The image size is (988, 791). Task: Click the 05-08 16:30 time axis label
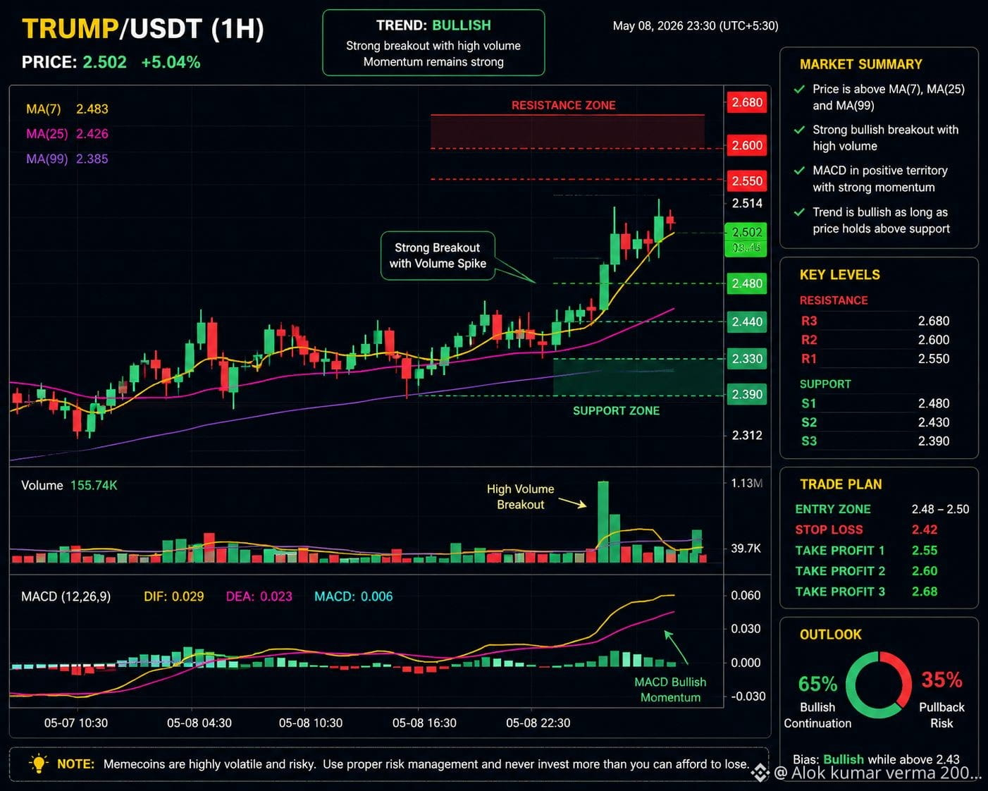[424, 723]
